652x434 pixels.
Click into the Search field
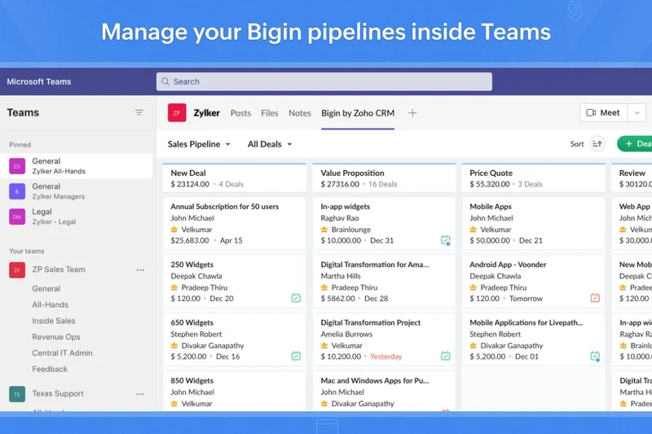tap(324, 81)
